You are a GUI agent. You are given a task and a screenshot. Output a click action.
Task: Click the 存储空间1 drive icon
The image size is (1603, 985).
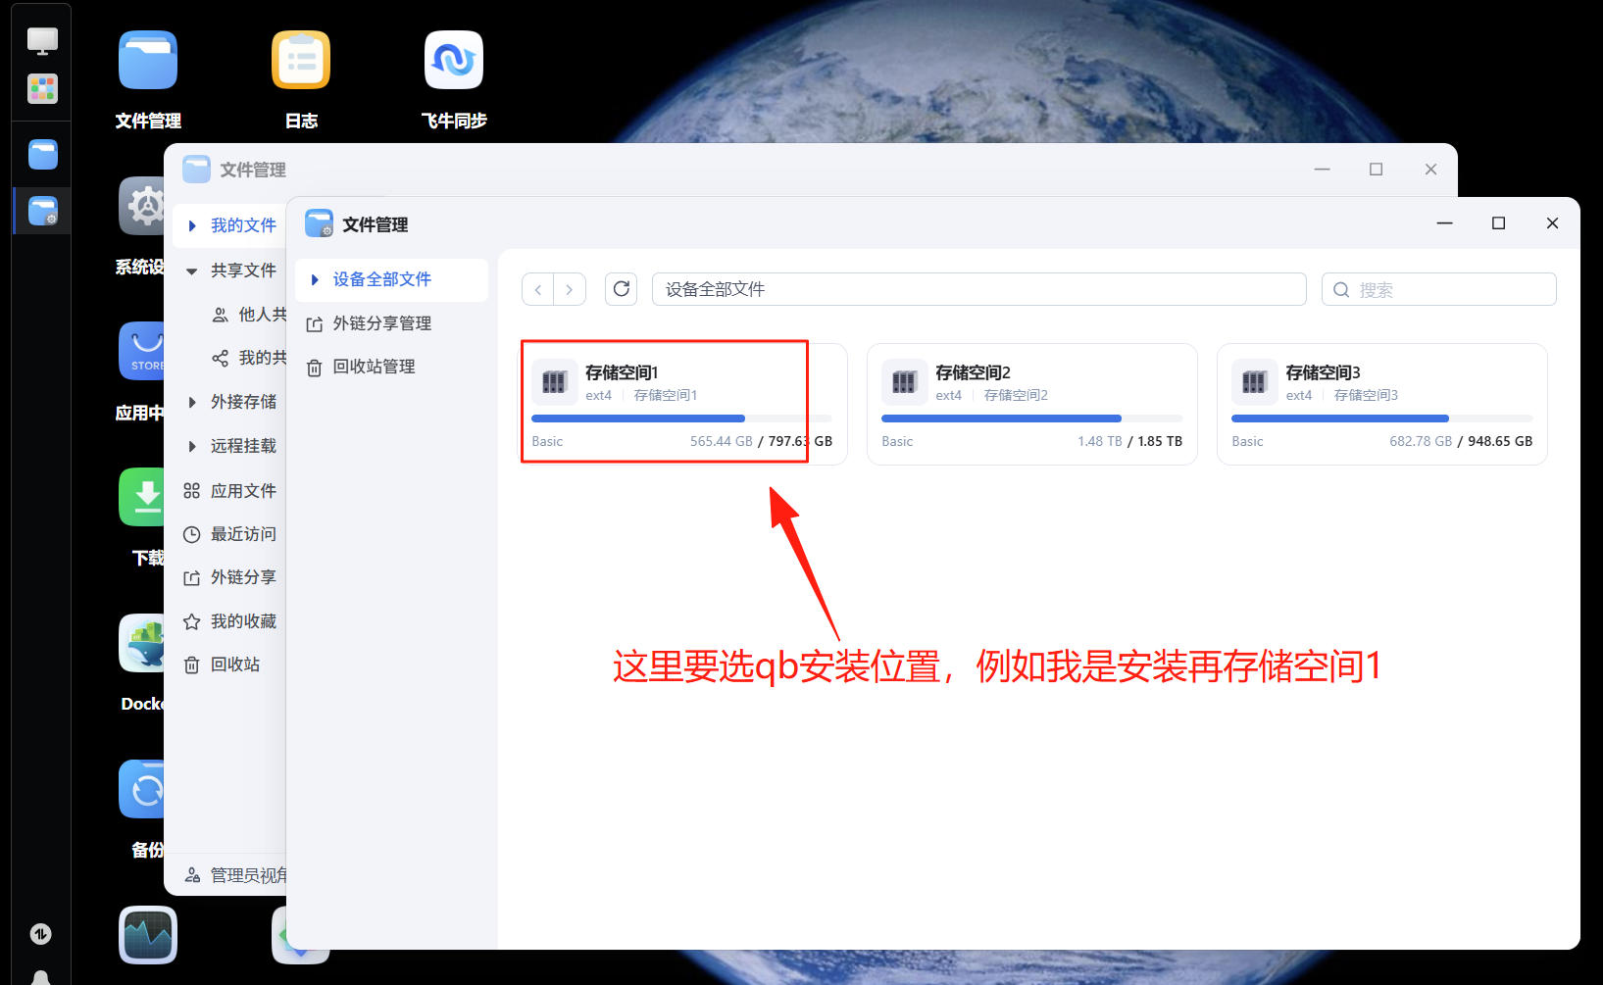[x=555, y=382]
